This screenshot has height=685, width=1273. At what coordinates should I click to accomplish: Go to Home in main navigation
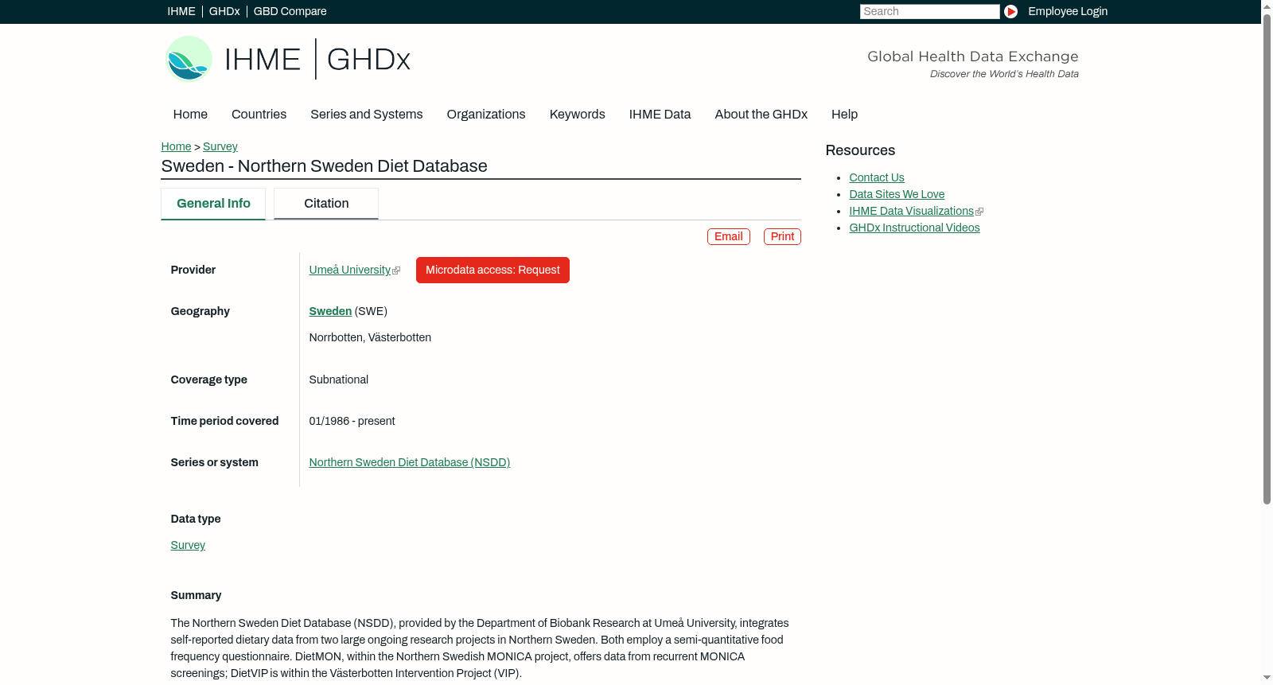coord(190,115)
